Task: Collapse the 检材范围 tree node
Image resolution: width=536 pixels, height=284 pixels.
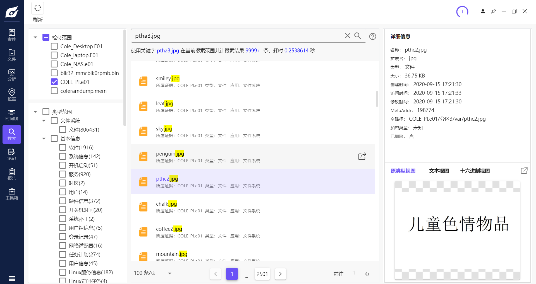Action: point(35,37)
